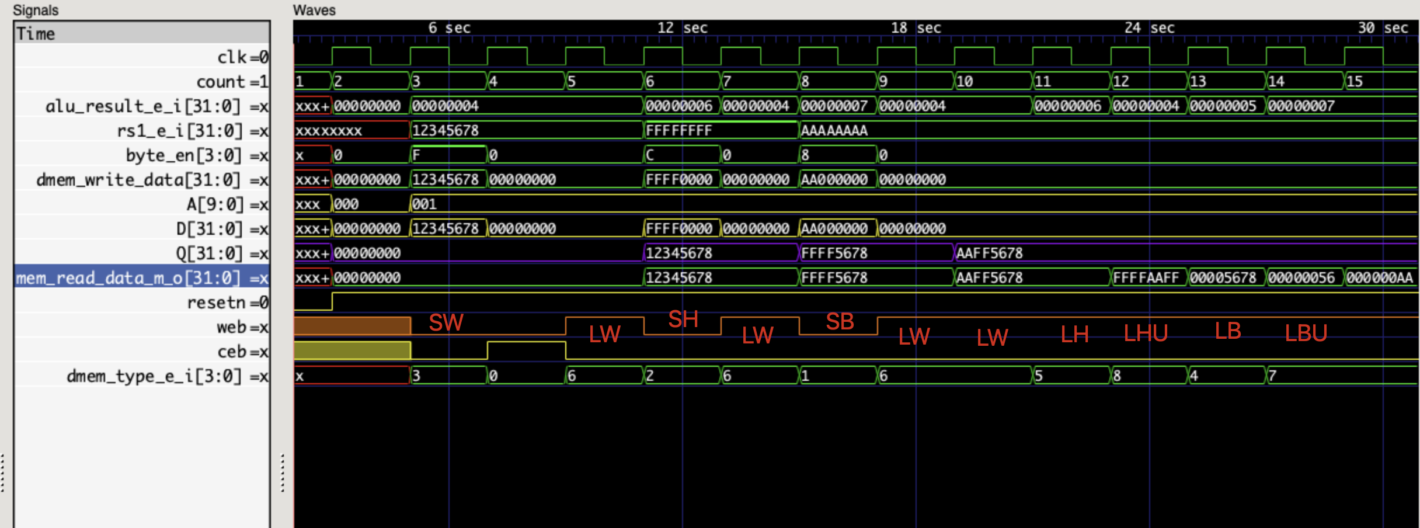Select the ceb signal row
The height and width of the screenshot is (528, 1420).
coord(142,352)
